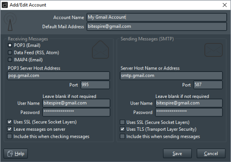Click the Account Name text field
Screen dimensions: 231x162
(157, 17)
